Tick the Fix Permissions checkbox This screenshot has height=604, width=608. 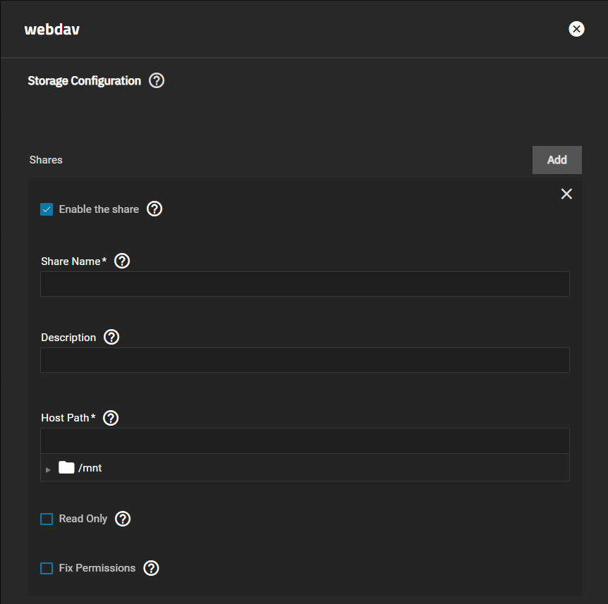point(47,568)
